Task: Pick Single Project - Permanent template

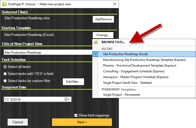Action: tap(121, 95)
